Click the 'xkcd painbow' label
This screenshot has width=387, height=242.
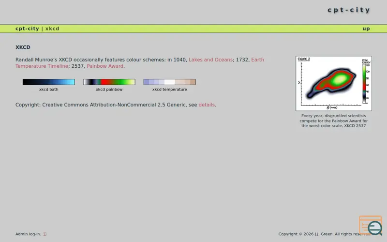[109, 90]
